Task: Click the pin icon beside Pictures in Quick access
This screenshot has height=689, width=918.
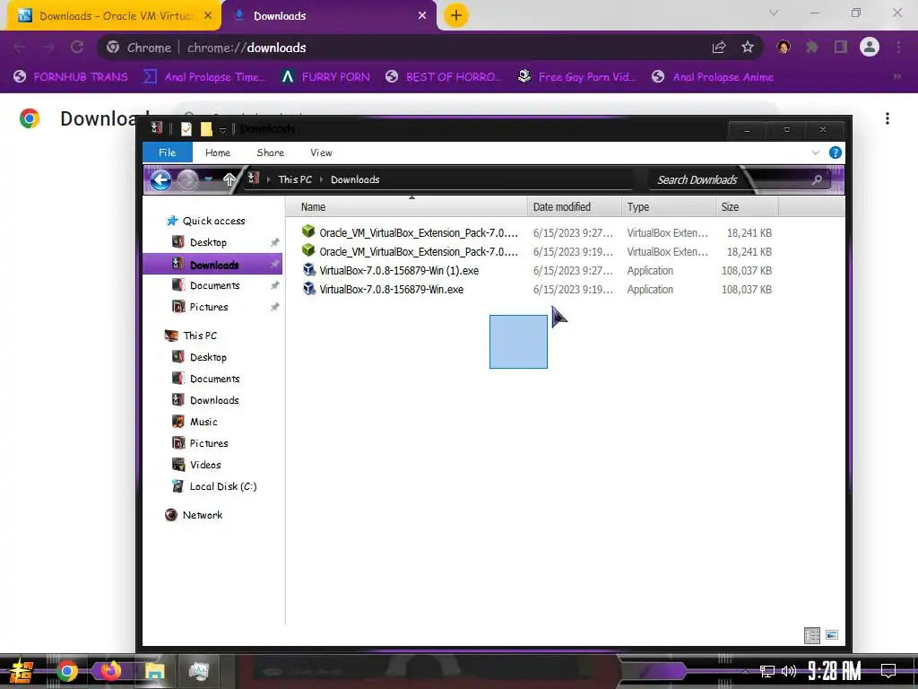Action: pyautogui.click(x=274, y=307)
